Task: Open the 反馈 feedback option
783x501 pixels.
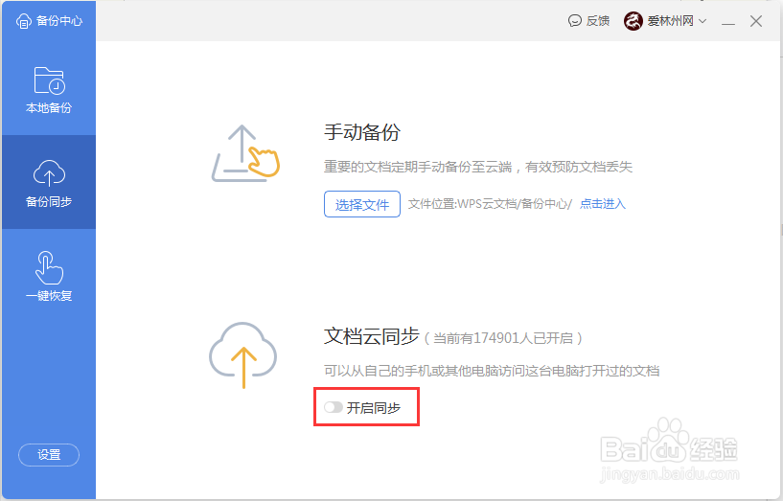Action: pos(588,20)
